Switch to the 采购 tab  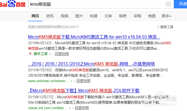(x=137, y=16)
